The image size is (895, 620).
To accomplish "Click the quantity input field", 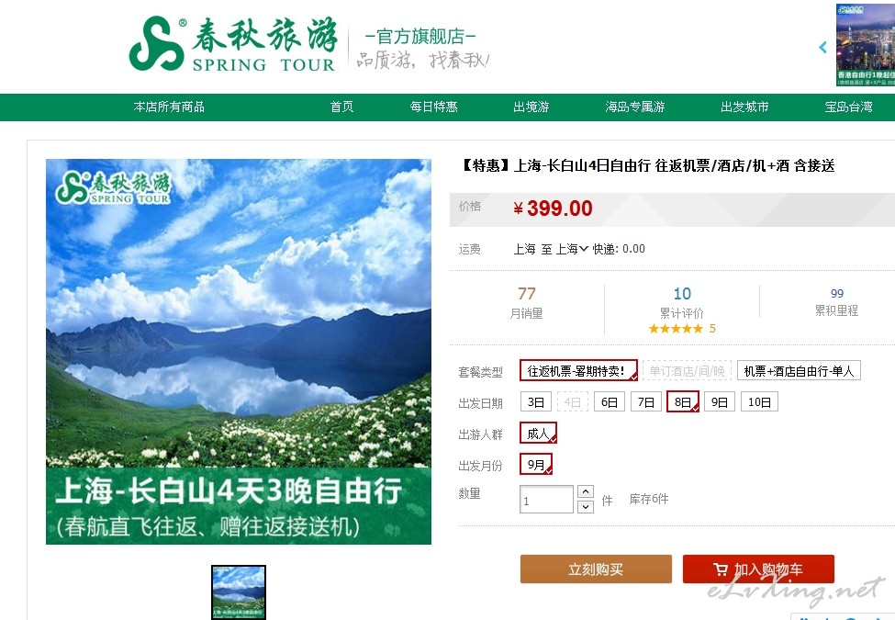I will pos(546,500).
